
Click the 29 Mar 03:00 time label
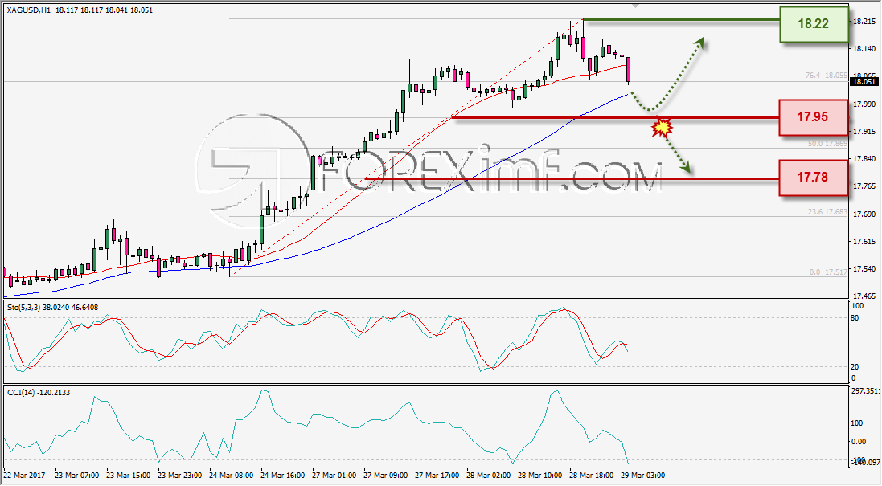(642, 476)
